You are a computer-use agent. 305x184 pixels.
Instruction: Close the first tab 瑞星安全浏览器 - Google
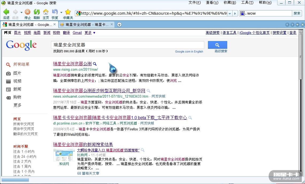(x=55, y=25)
